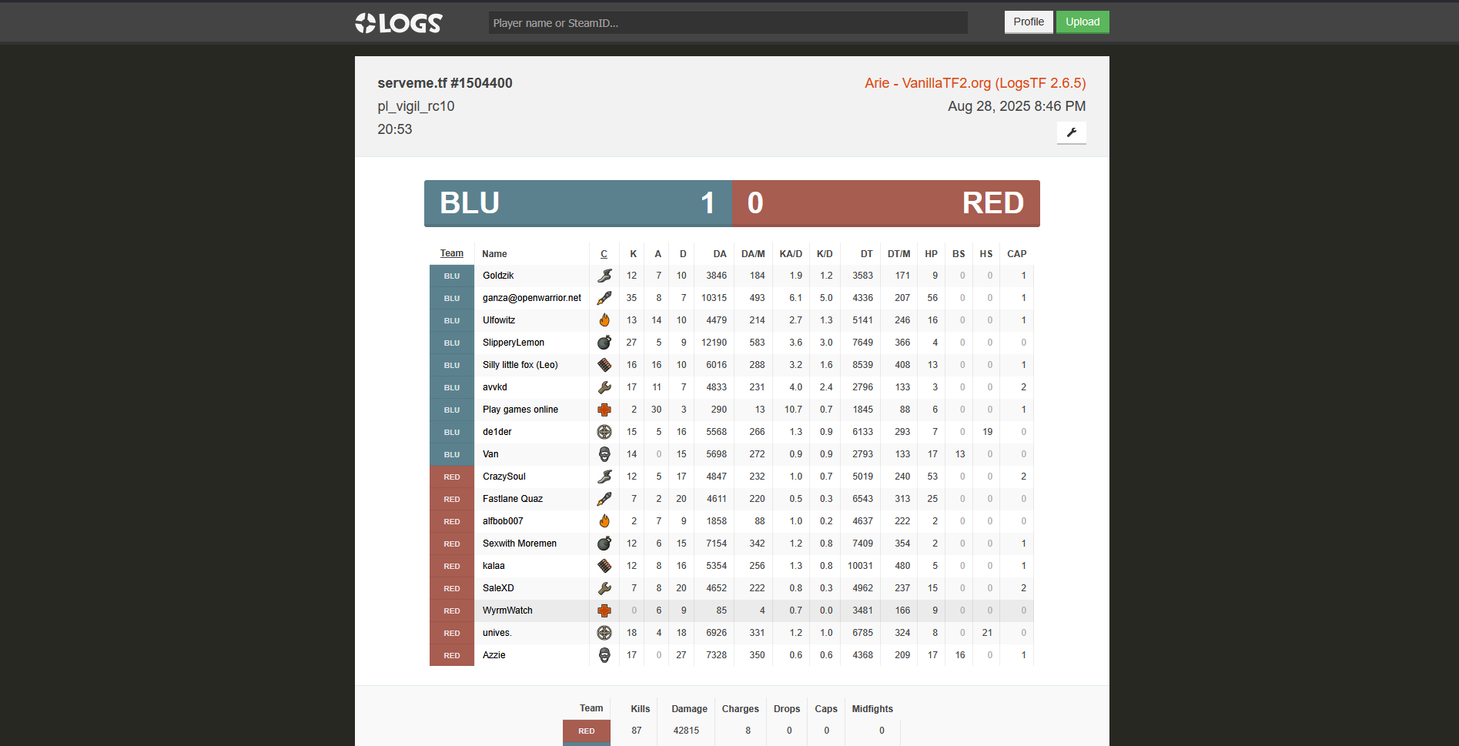Click avvkd's engineer wrench icon

click(604, 387)
